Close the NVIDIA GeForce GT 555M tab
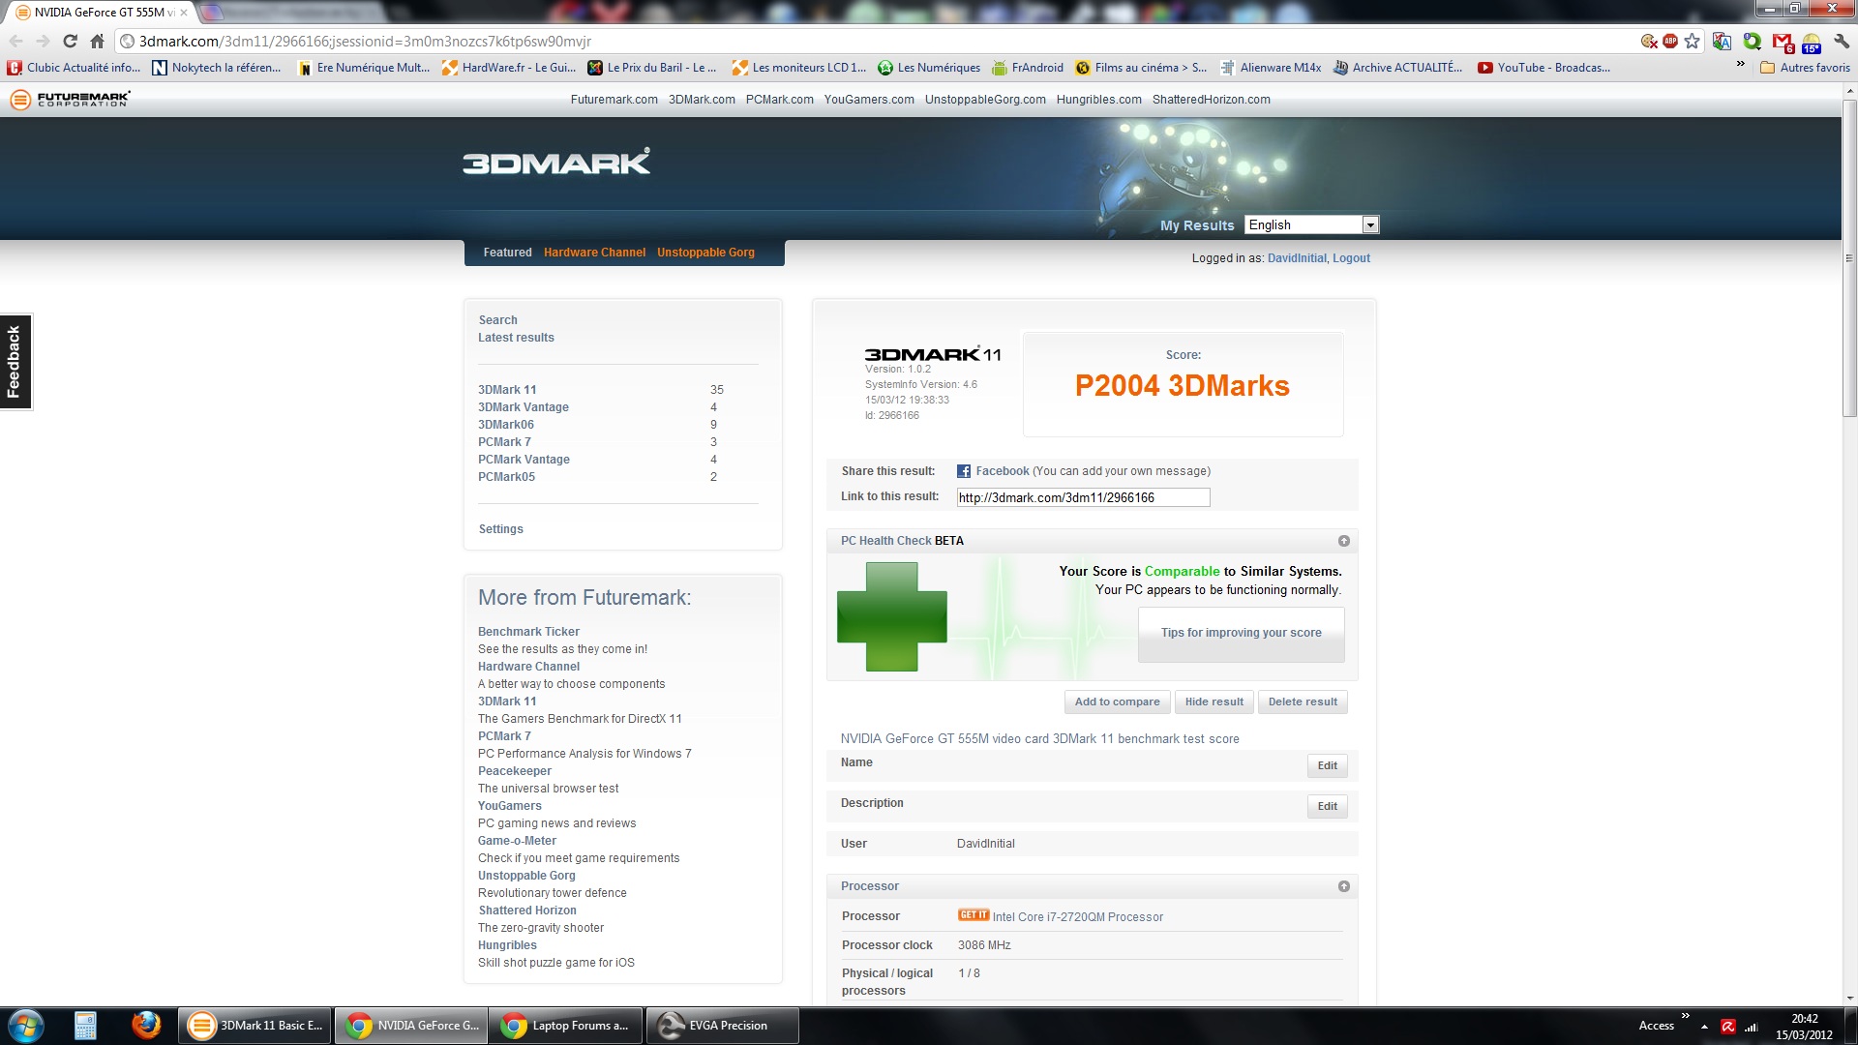 point(184,13)
